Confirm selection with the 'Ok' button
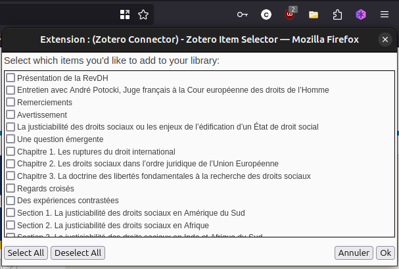 point(385,253)
